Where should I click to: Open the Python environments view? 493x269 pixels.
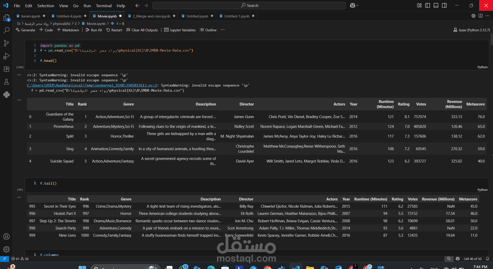(6, 94)
